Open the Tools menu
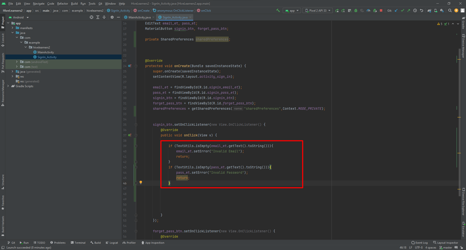Viewport: 466px width, 250px height. click(92, 4)
